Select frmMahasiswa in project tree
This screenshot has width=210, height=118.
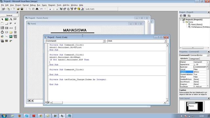pyautogui.click(x=200, y=27)
